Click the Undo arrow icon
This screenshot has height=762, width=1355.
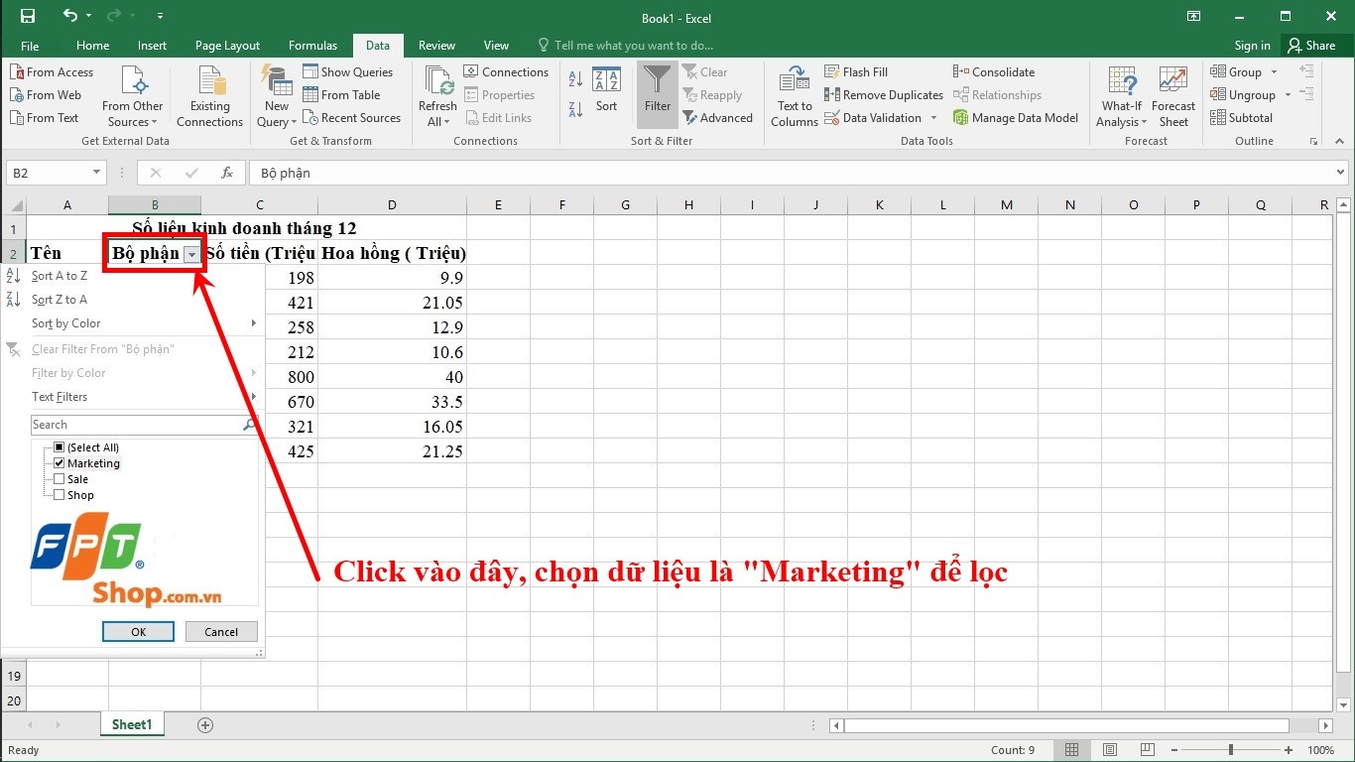click(69, 16)
